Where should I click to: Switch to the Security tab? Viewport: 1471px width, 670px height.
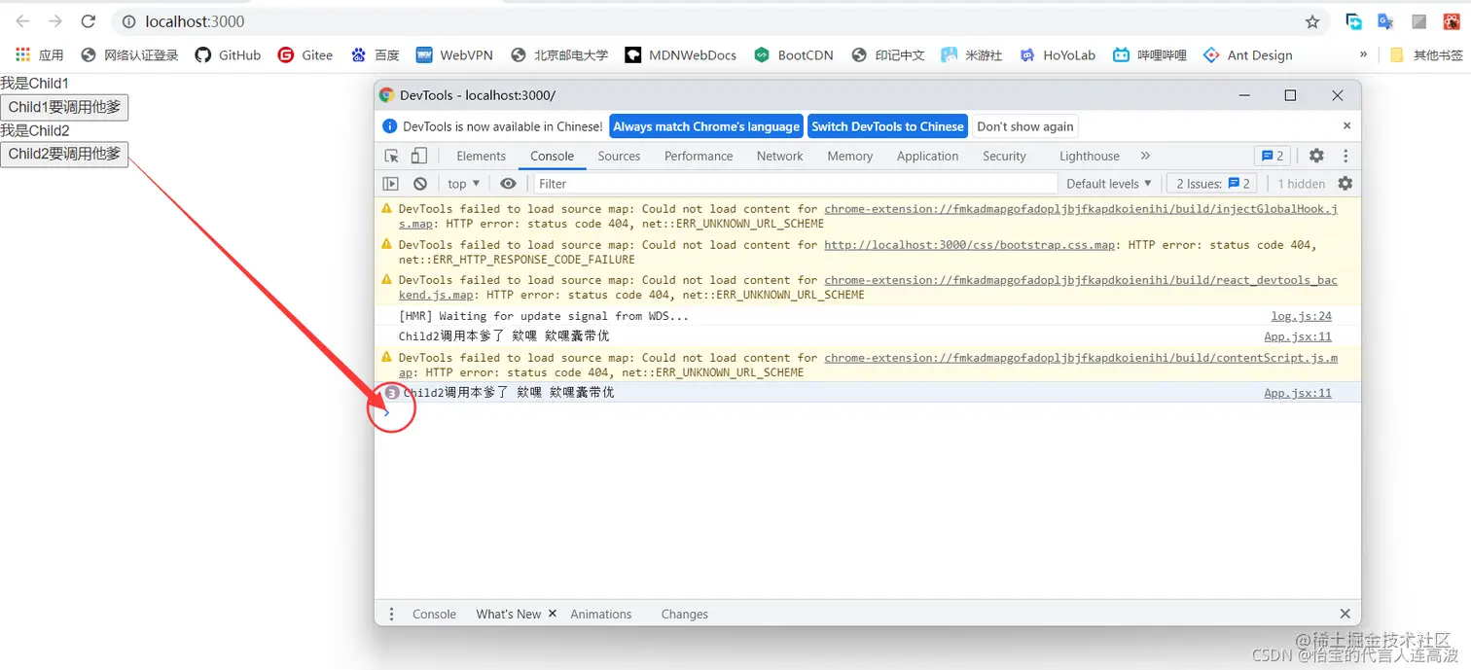pos(1004,156)
